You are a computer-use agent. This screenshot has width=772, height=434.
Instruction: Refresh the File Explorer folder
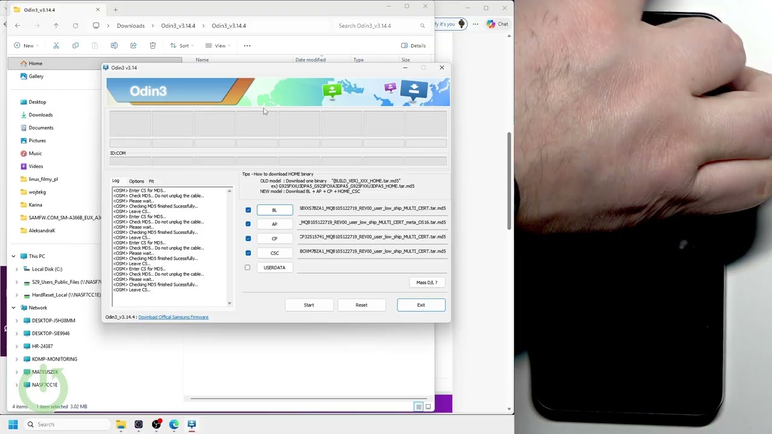[75, 25]
